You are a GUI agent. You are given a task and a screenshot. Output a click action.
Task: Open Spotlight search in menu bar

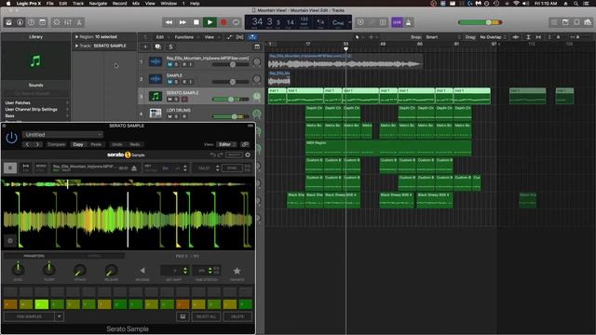576,4
